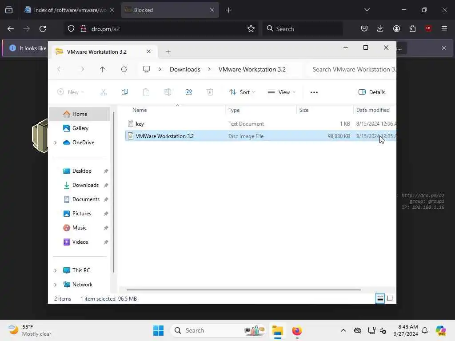
Task: Open Desktop quick access folder
Action: click(x=82, y=171)
